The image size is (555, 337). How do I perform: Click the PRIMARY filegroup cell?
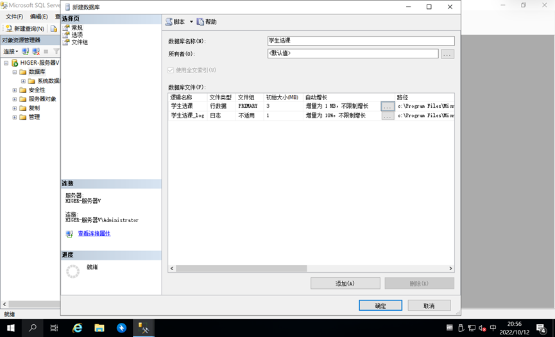click(x=250, y=106)
